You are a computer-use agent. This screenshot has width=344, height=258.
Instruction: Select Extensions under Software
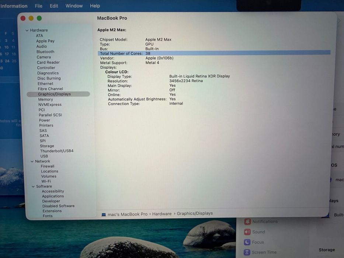click(52, 211)
